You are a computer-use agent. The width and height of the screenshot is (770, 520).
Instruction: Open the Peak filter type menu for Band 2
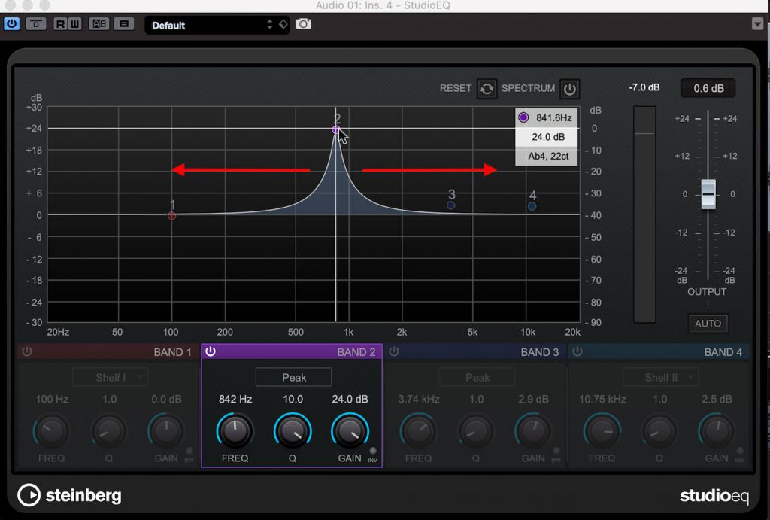click(293, 377)
